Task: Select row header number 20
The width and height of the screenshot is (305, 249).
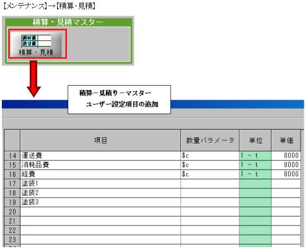Action: tap(12, 212)
